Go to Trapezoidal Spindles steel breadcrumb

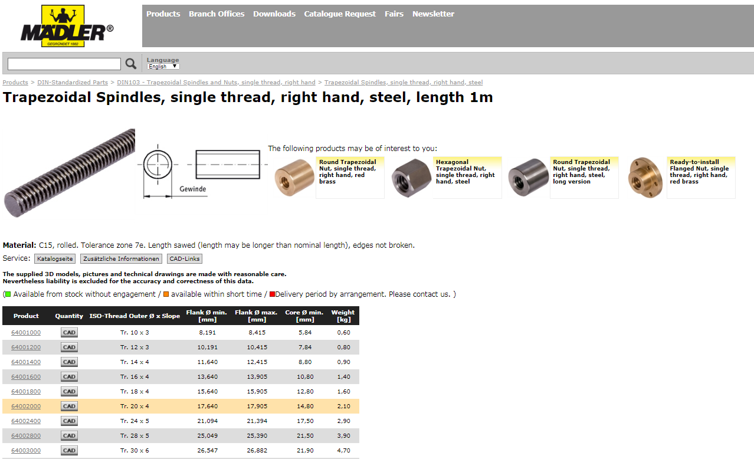(404, 82)
